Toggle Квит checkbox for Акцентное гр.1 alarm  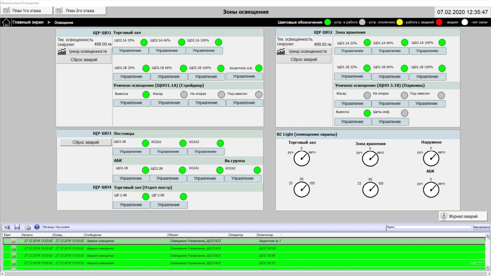pyautogui.click(x=13, y=241)
